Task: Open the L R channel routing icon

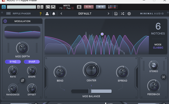Action: click(x=113, y=7)
